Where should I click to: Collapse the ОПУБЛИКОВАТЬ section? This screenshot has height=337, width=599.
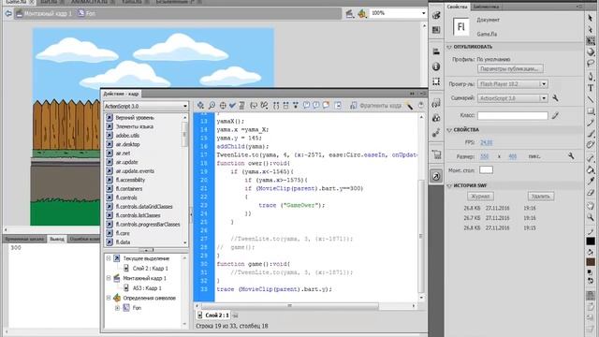[x=449, y=47]
